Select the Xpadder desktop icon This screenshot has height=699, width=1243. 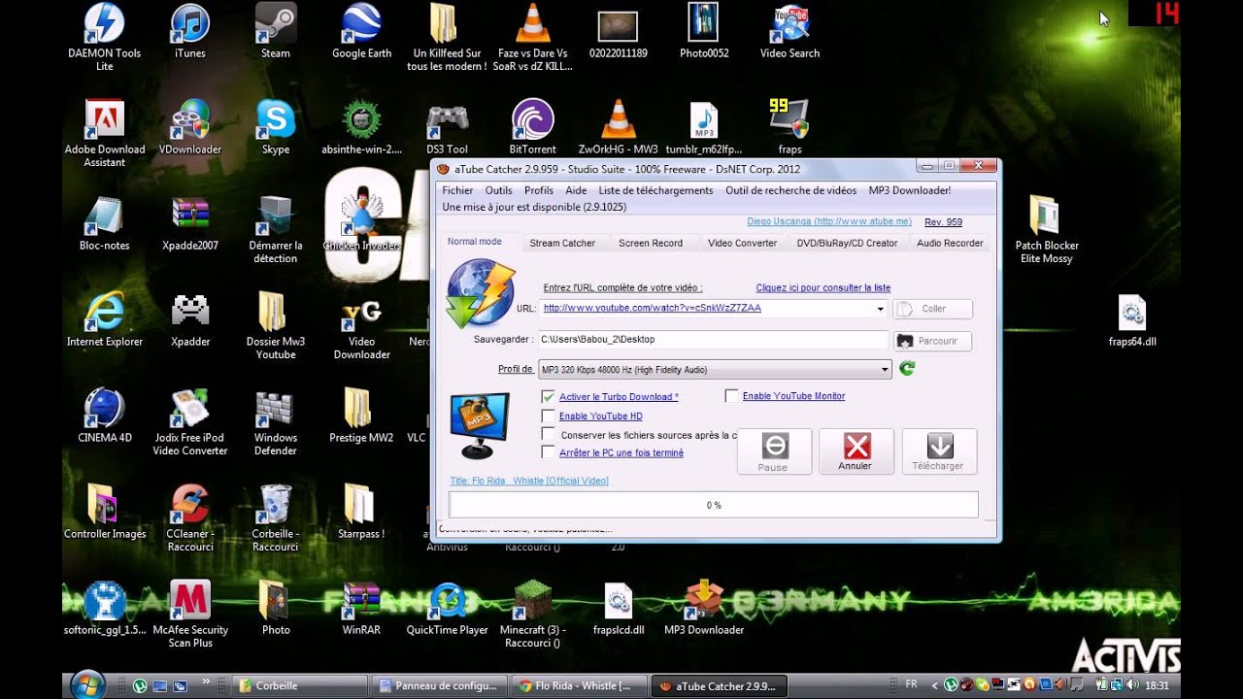pos(190,319)
